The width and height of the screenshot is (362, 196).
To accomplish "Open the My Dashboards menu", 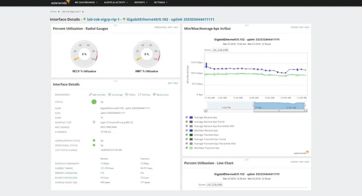I will (x=86, y=2).
